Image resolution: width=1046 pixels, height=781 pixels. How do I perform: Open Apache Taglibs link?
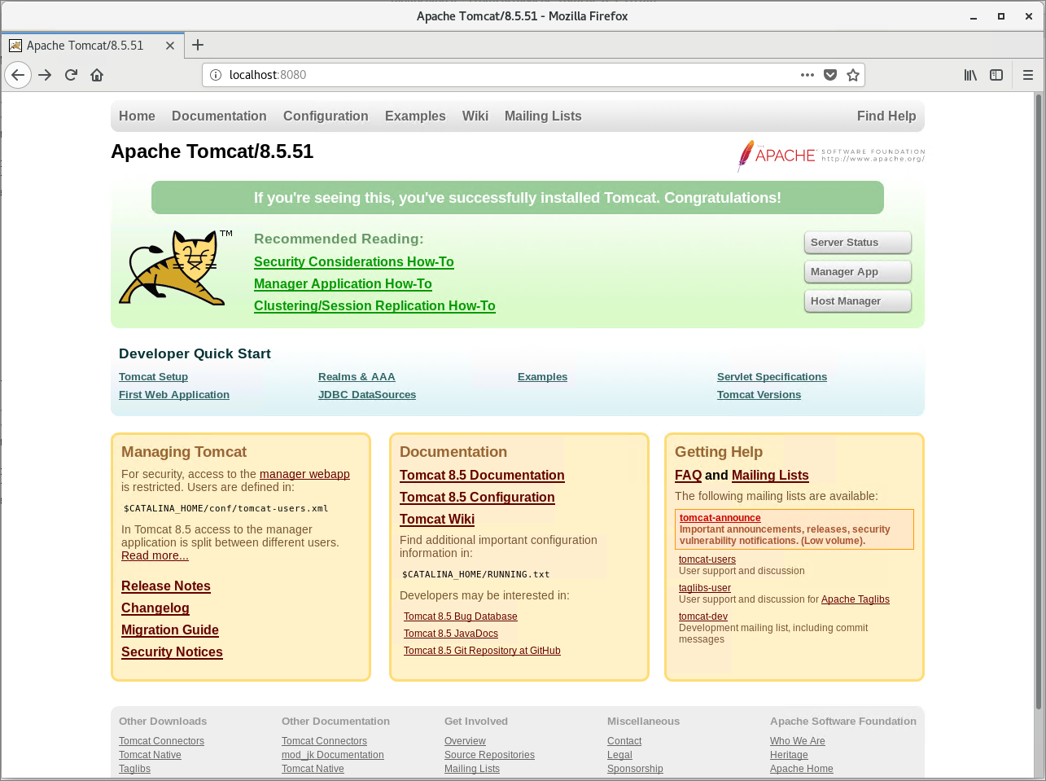click(856, 599)
